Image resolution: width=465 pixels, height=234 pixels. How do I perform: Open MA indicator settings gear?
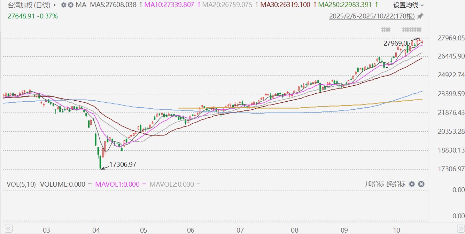(63, 5)
